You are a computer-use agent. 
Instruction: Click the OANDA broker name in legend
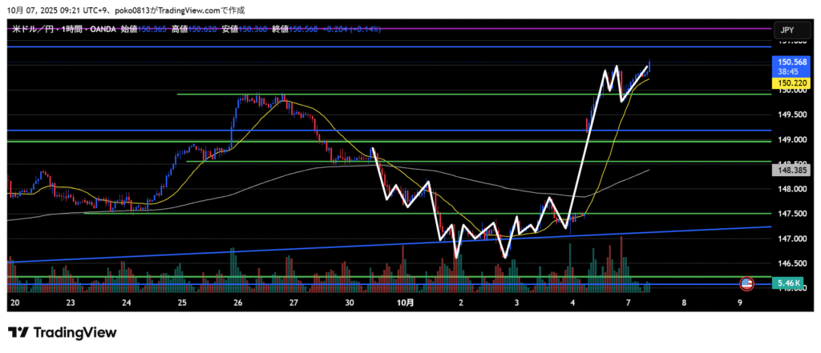[x=98, y=29]
